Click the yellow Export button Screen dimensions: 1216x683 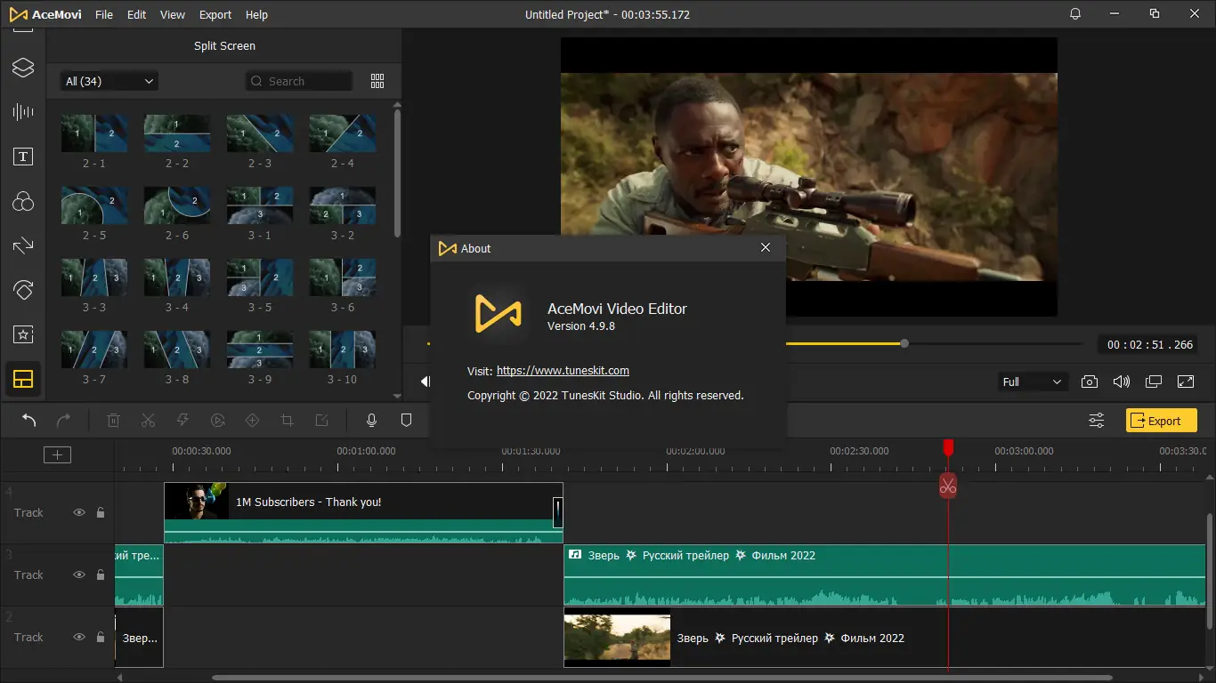[1161, 421]
